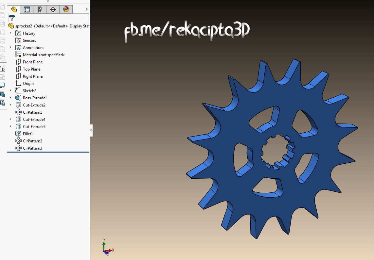Image resolution: width=374 pixels, height=260 pixels.
Task: Select the Right Plane label
Action: tap(33, 76)
